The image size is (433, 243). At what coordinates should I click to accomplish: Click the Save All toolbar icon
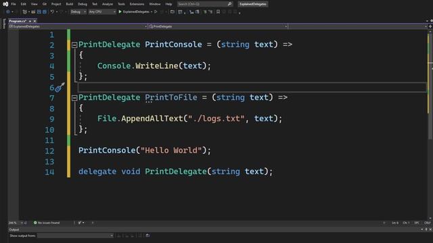[x=45, y=12]
